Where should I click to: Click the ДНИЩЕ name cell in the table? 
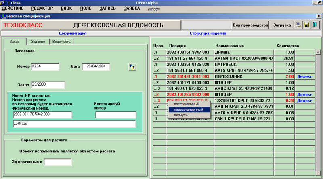(244, 53)
